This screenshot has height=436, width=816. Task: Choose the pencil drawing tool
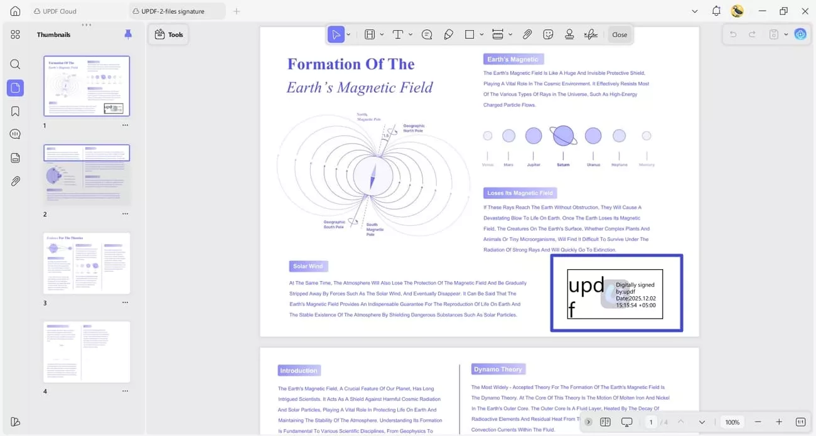point(448,35)
